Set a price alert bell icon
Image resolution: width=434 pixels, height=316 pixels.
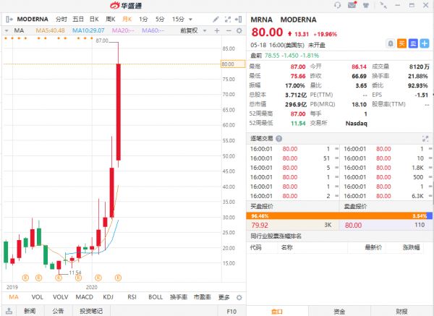tap(390, 43)
